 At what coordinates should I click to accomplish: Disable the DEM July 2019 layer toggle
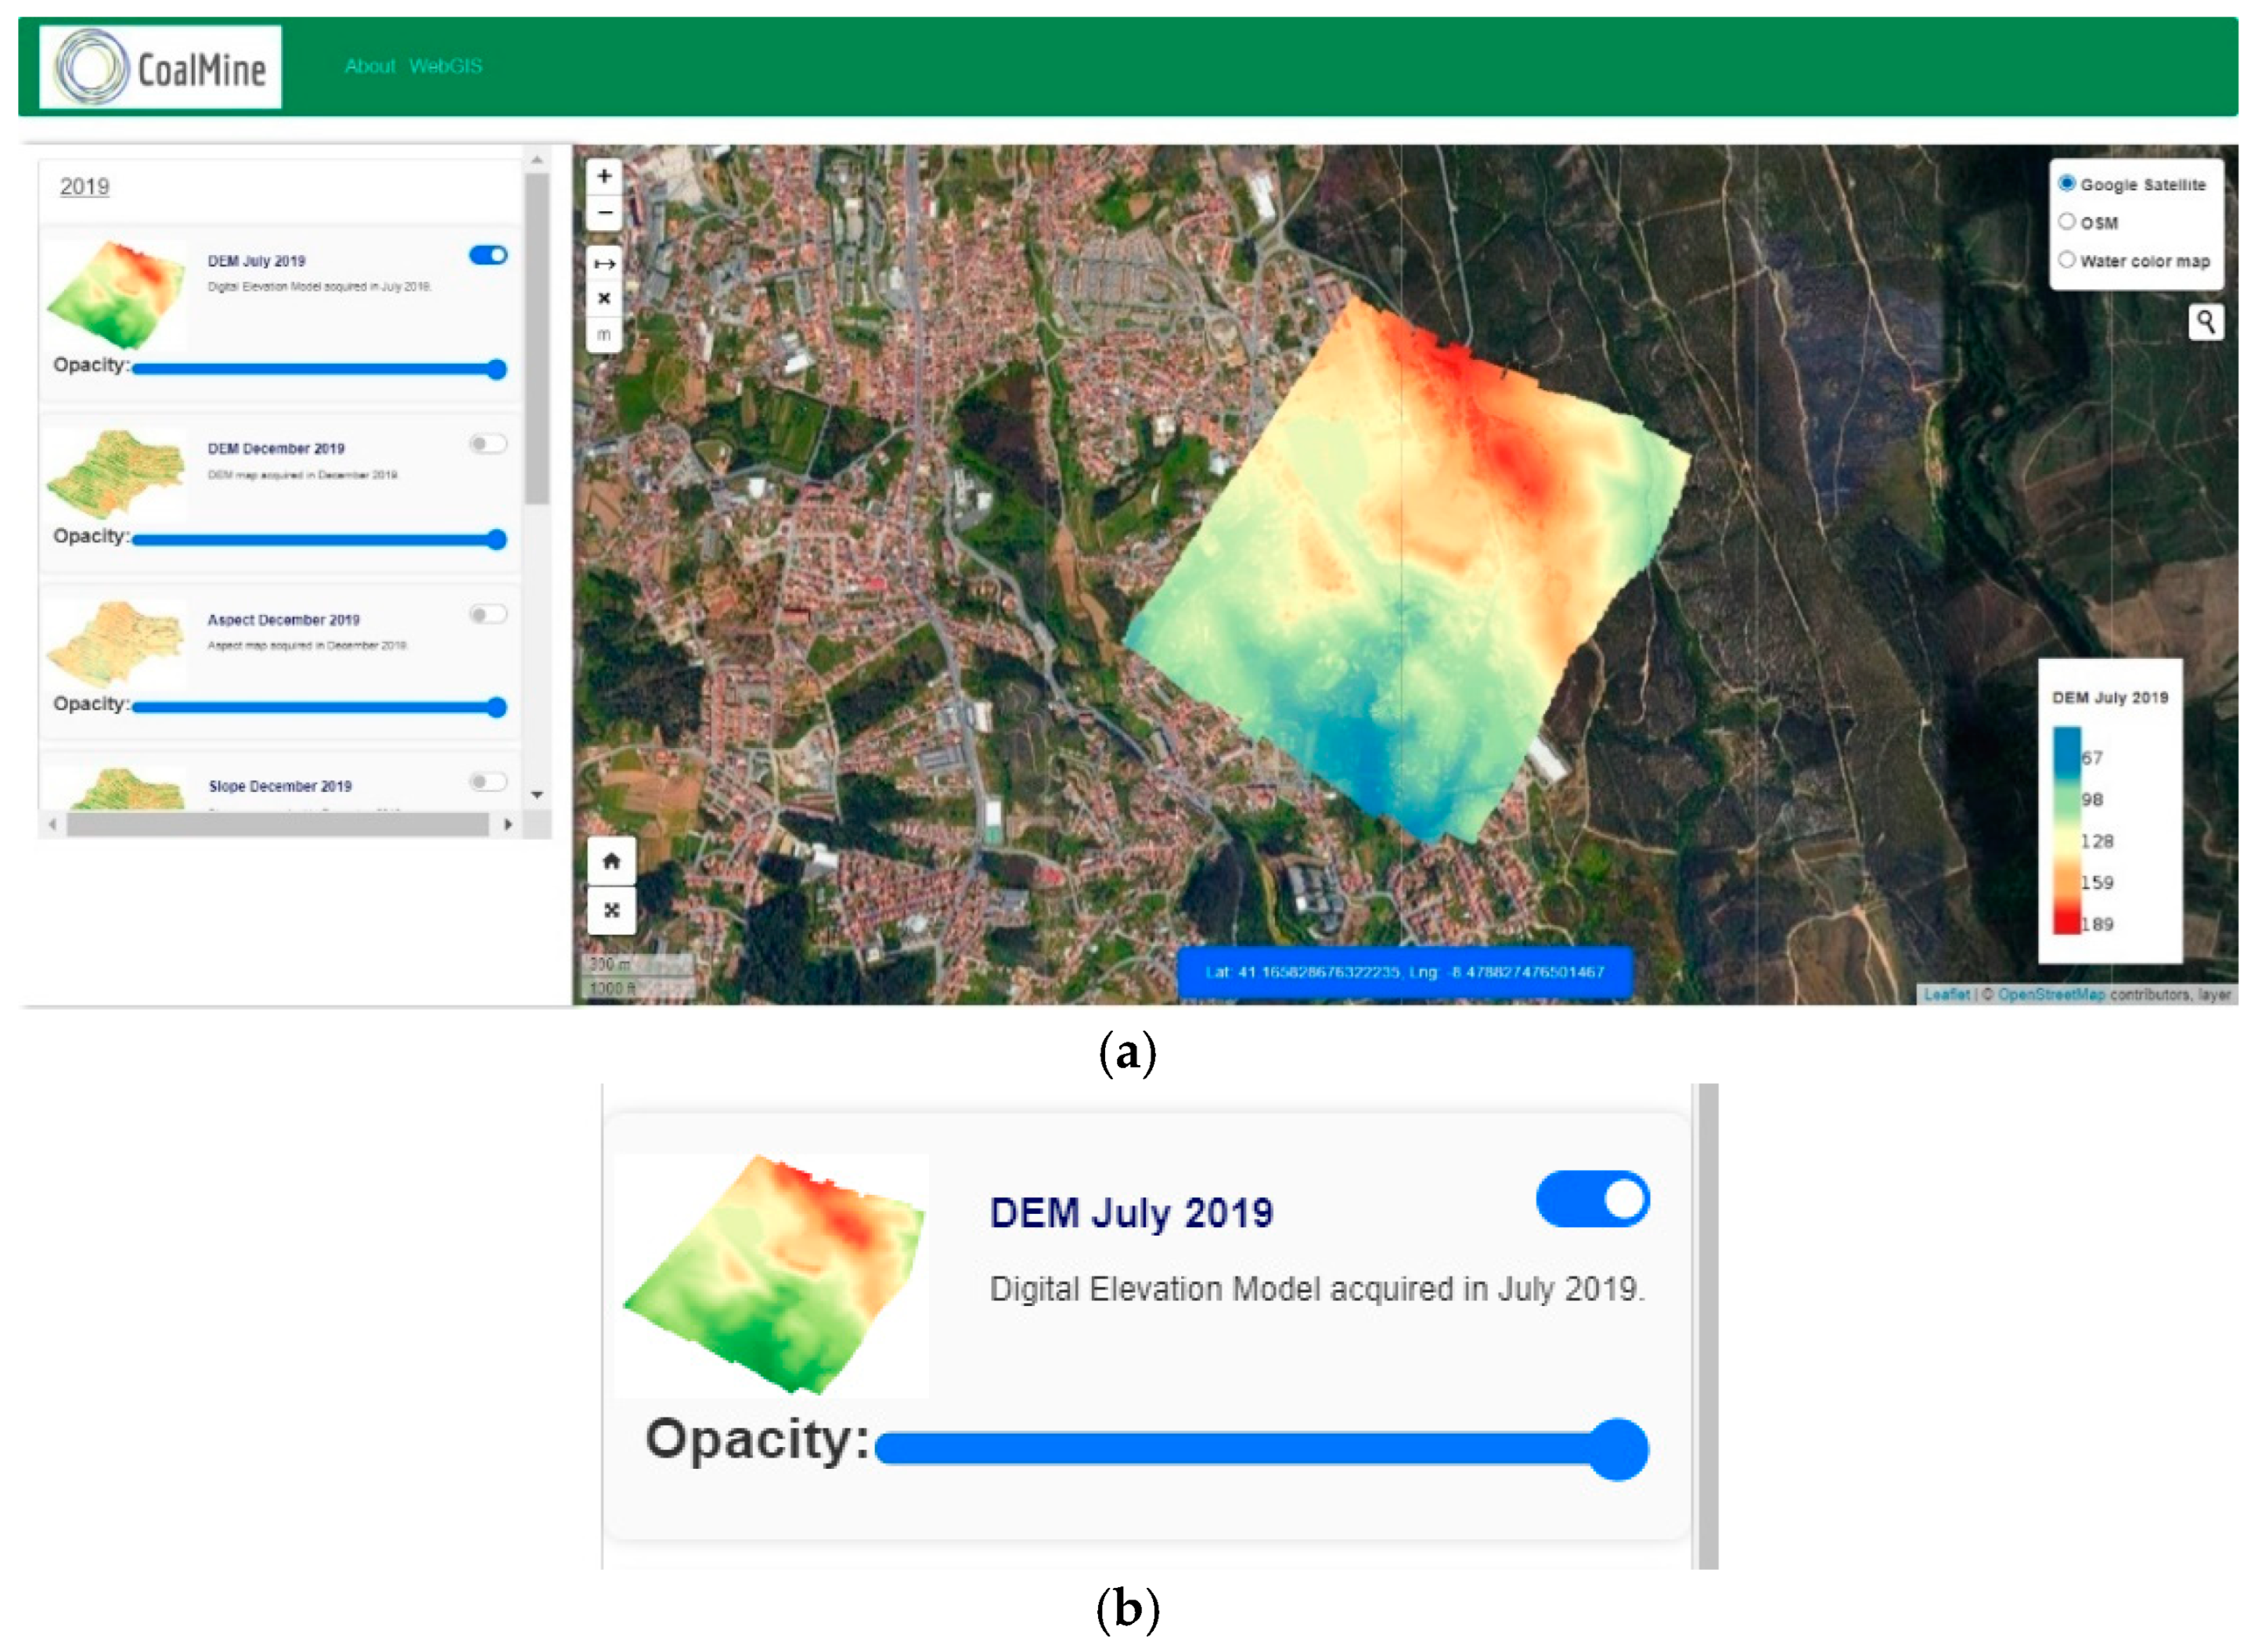488,256
